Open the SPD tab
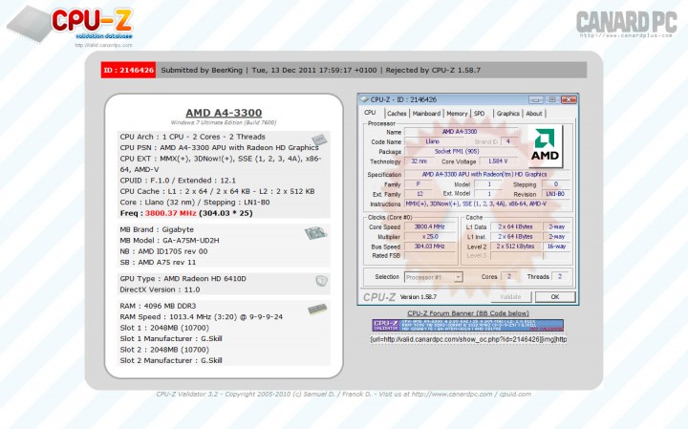This screenshot has height=429, width=688. tap(480, 113)
